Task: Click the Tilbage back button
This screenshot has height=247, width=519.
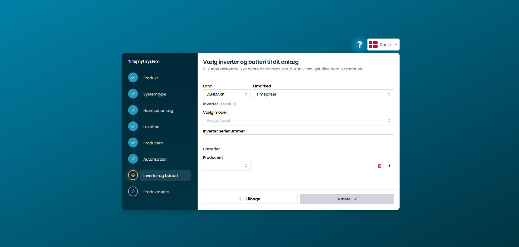Action: click(x=250, y=199)
